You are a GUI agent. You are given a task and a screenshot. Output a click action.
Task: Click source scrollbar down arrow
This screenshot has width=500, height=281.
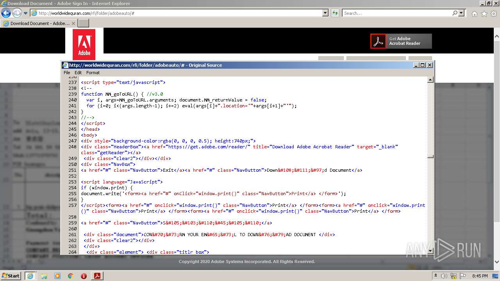click(x=430, y=251)
